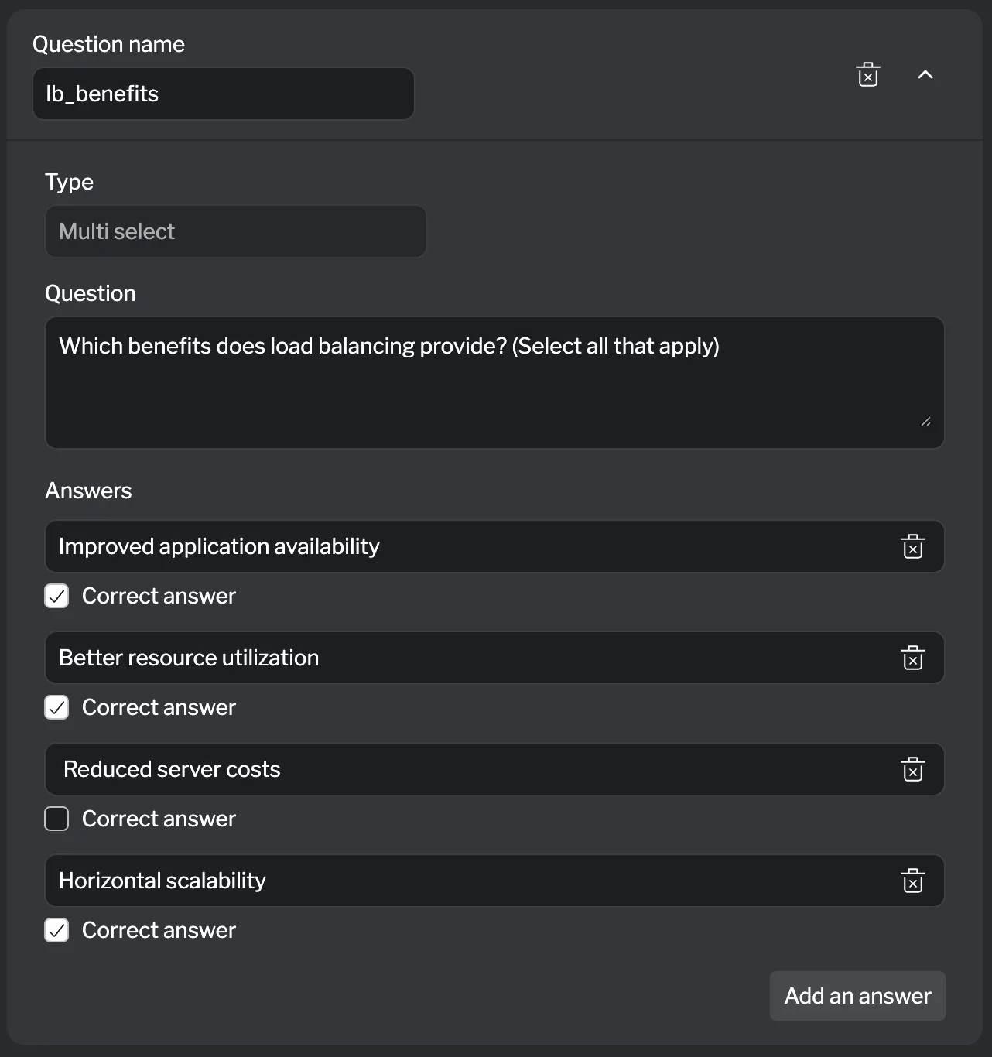Screen dimensions: 992x1057
Task: Click the trash icon beside the collapse chevron
Action: pyautogui.click(x=868, y=74)
